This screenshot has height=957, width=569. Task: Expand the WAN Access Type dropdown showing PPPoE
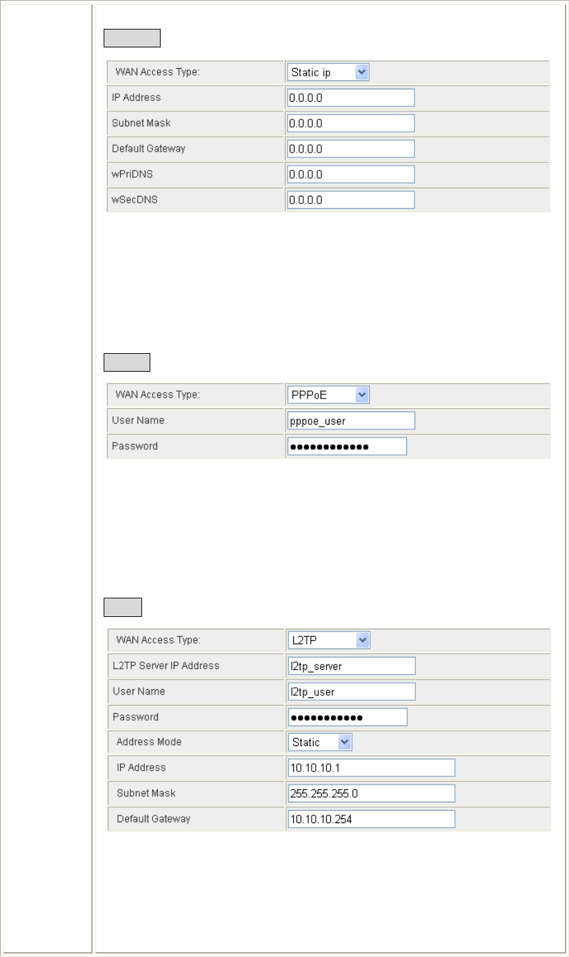328,395
